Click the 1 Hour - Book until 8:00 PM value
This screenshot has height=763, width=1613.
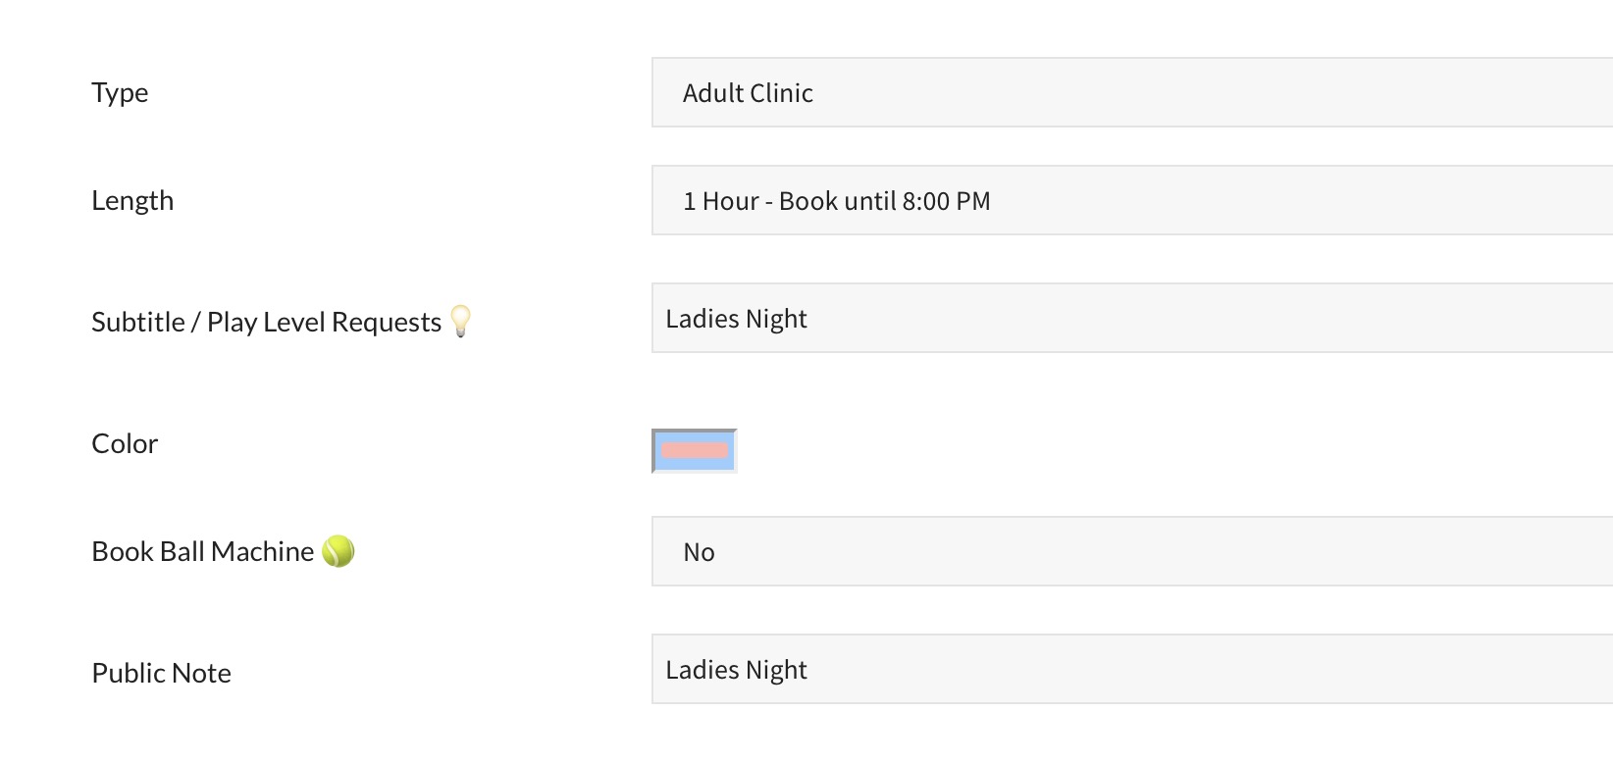tap(836, 201)
